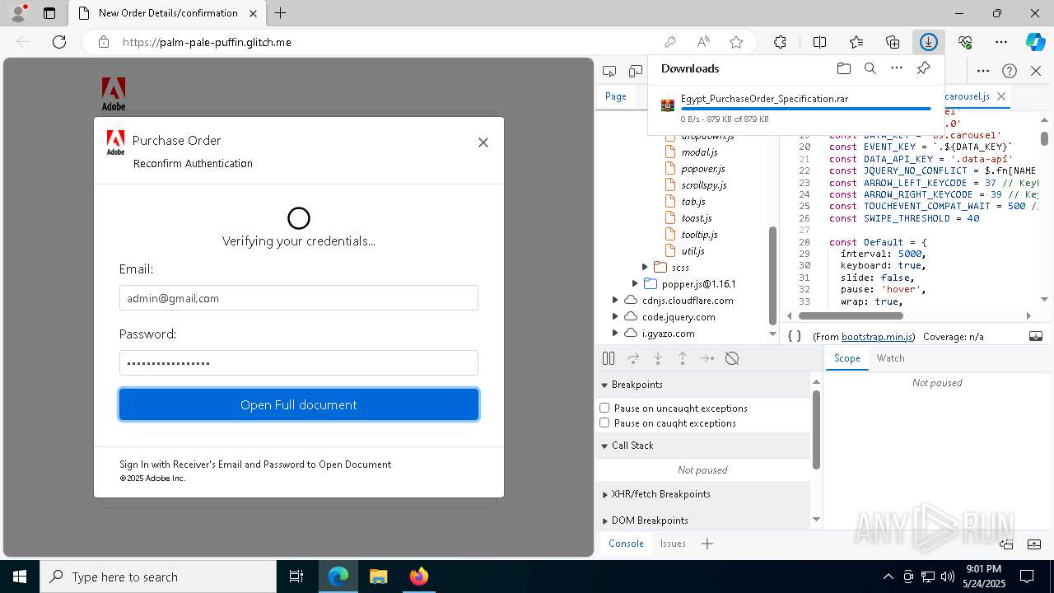Click the Downloads toolbar button in Edge

click(929, 42)
